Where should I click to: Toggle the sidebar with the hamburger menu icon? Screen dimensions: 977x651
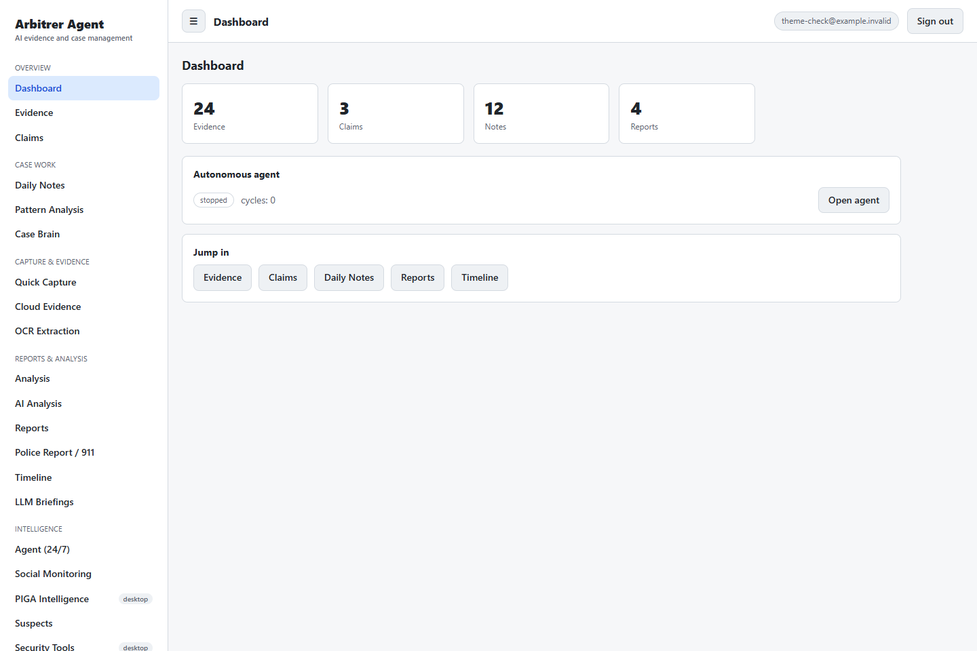click(x=193, y=22)
